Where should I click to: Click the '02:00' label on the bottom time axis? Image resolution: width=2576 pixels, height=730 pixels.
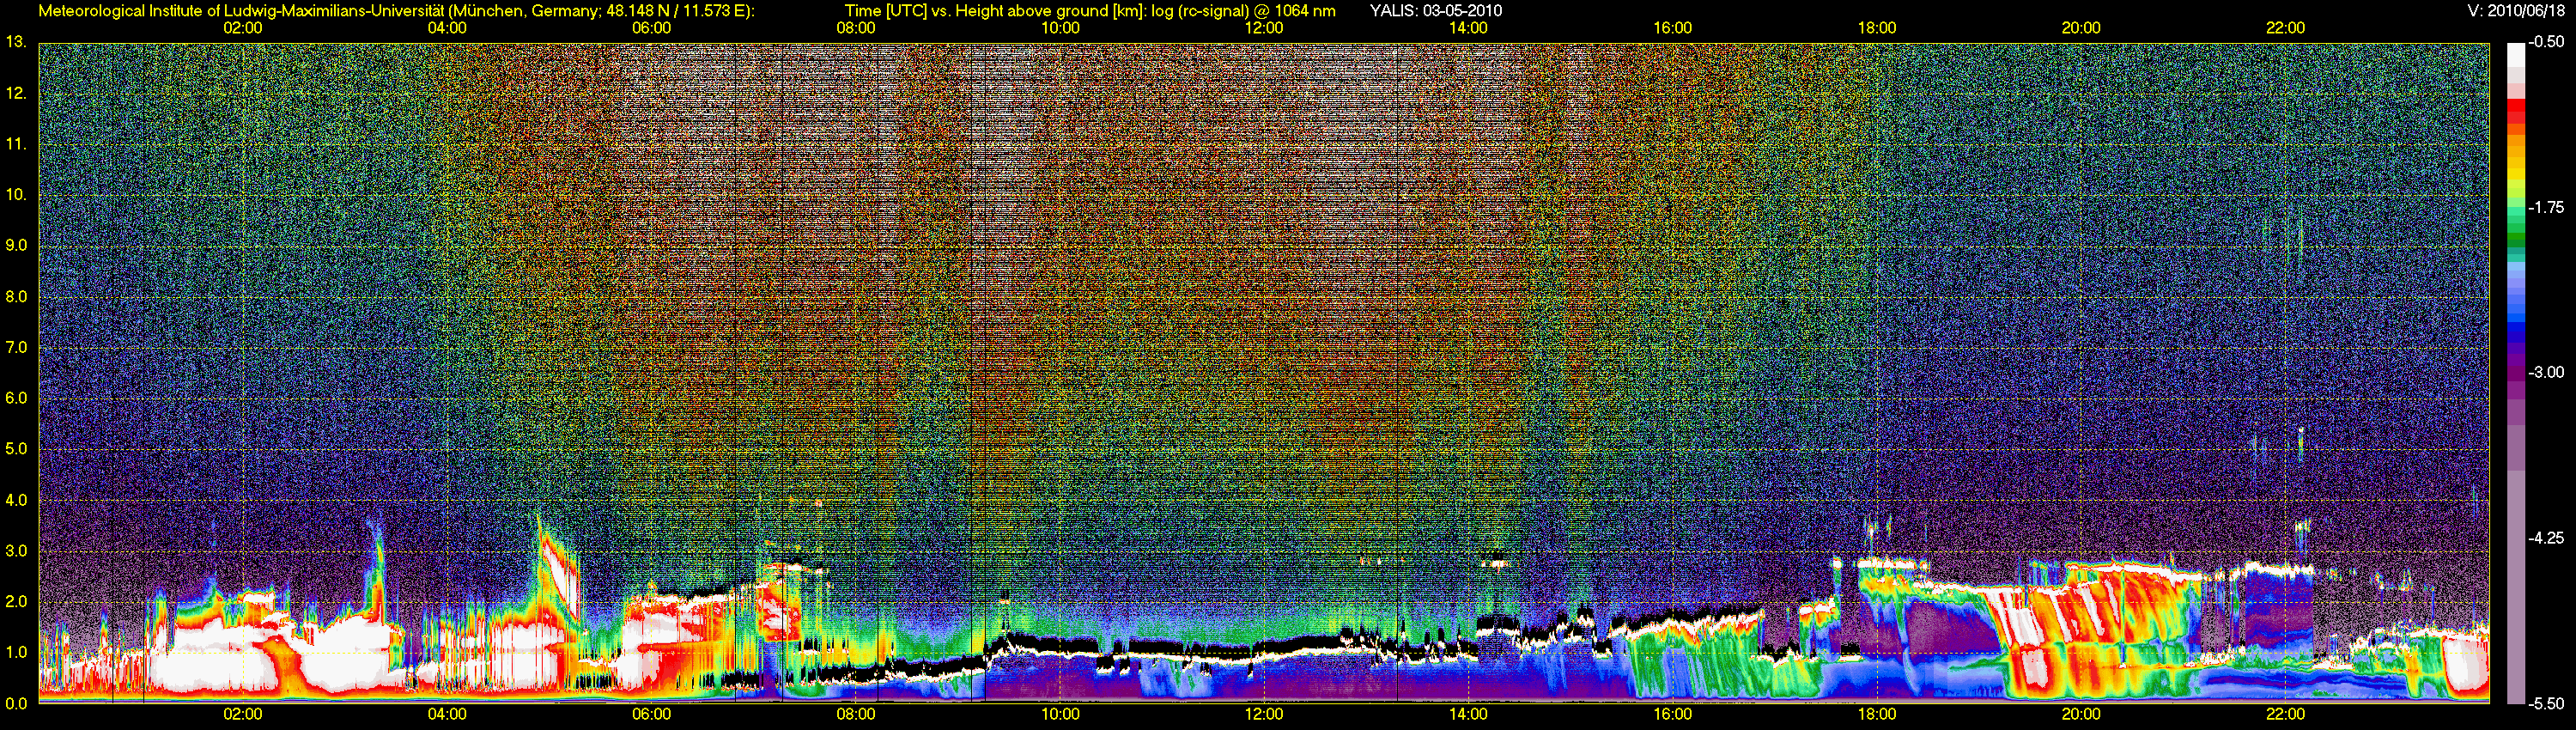pos(242,714)
